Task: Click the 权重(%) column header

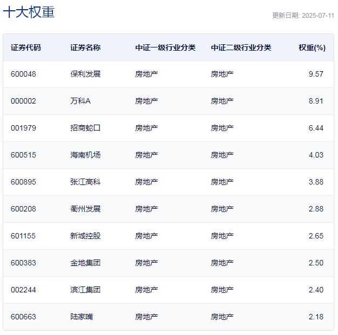Action: click(312, 47)
